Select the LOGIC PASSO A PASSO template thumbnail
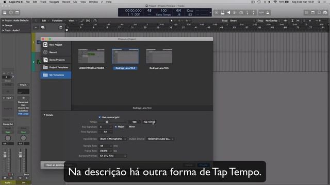This screenshot has width=330, height=185. tap(91, 56)
